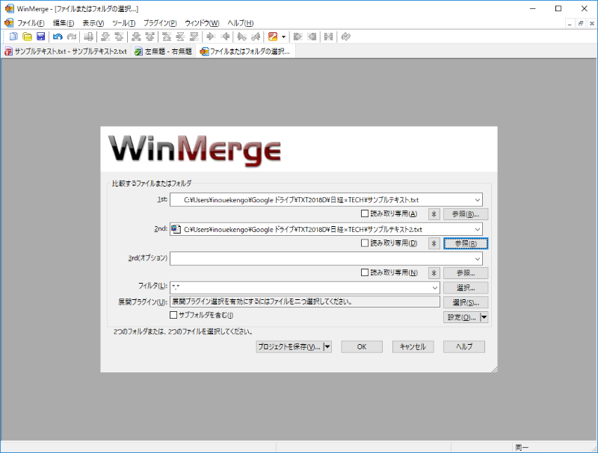Image resolution: width=598 pixels, height=453 pixels.
Task: Click the Options icon in toolbar
Action: coord(274,37)
